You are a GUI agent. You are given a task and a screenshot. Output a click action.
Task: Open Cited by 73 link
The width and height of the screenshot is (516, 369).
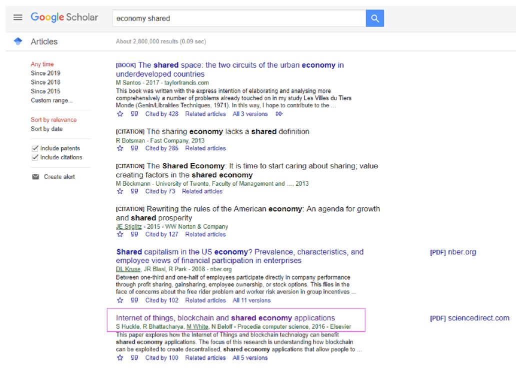[x=160, y=192]
